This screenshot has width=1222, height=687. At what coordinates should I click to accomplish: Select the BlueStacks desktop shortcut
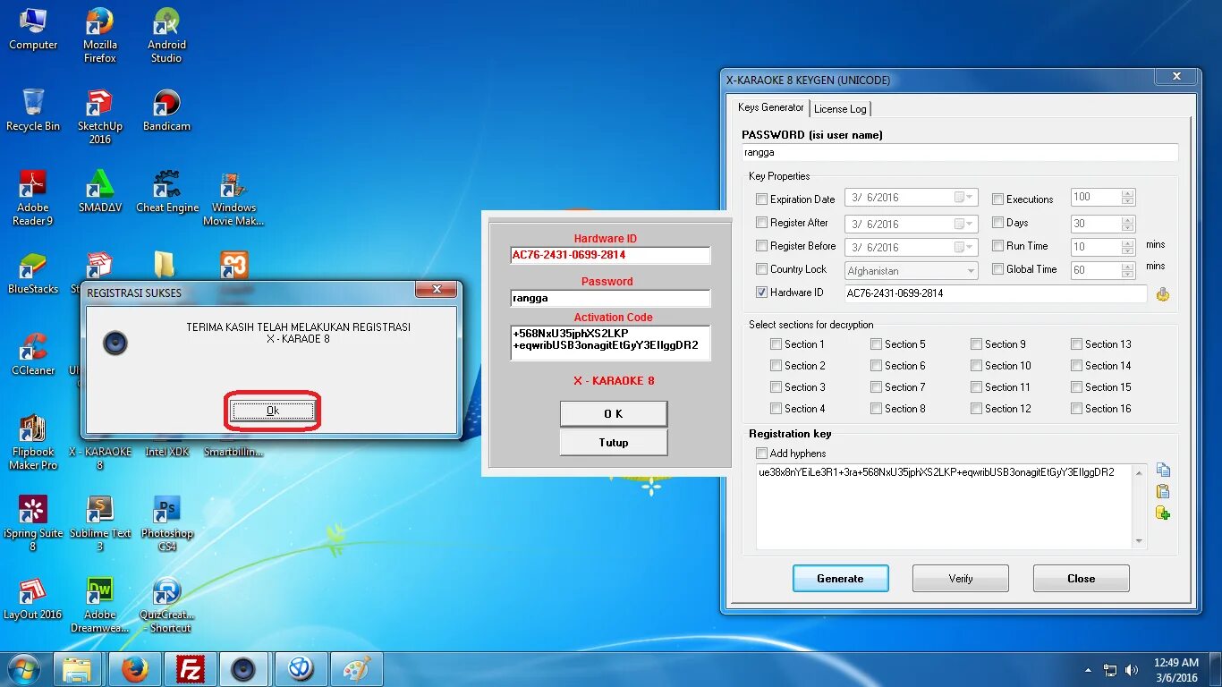pyautogui.click(x=33, y=273)
